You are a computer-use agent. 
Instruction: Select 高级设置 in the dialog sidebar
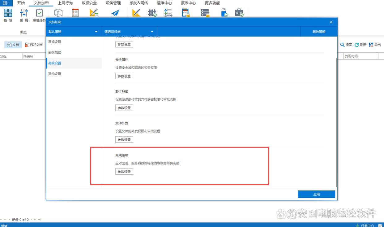(x=74, y=63)
